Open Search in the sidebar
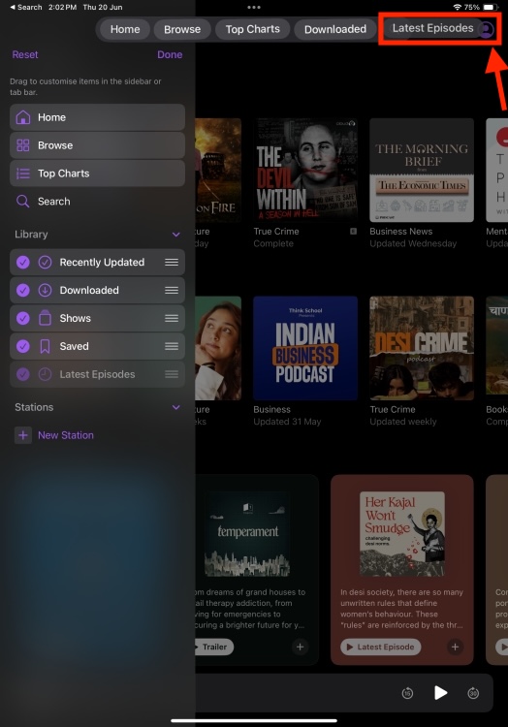 click(97, 202)
